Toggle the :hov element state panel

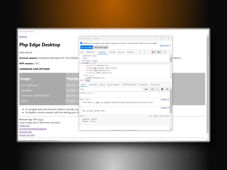coord(146,89)
